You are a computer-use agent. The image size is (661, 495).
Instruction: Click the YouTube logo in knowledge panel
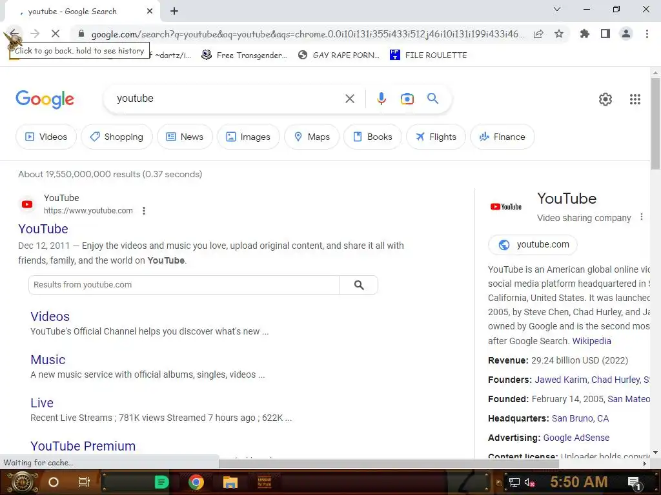[x=506, y=207]
